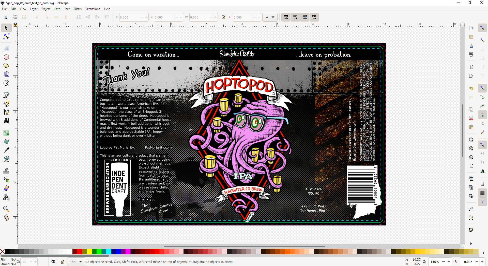The width and height of the screenshot is (488, 266).
Task: Toggle scale stroke width button
Action: tap(286, 17)
